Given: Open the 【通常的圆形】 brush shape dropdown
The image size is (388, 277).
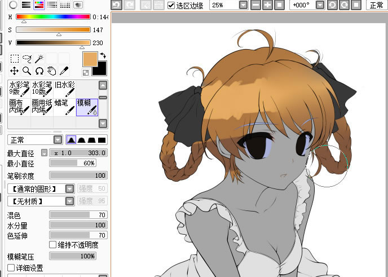Looking at the screenshot, I should [69, 189].
